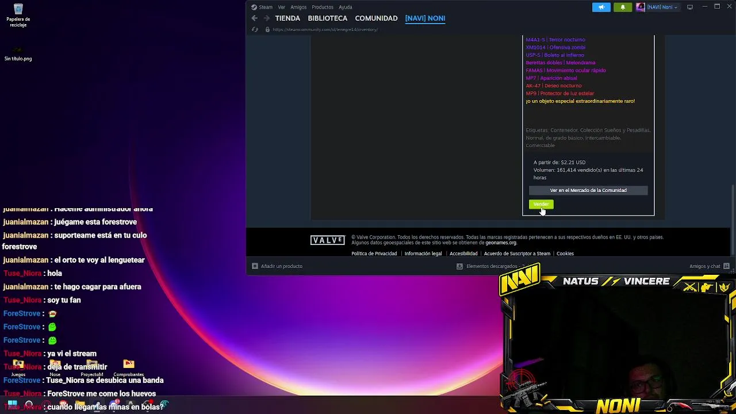
Task: Click the green Vender button
Action: 541,204
